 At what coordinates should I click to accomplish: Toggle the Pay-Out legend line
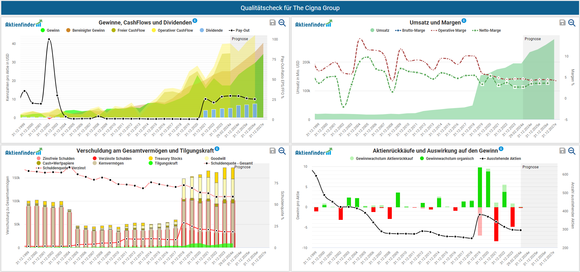pyautogui.click(x=239, y=30)
